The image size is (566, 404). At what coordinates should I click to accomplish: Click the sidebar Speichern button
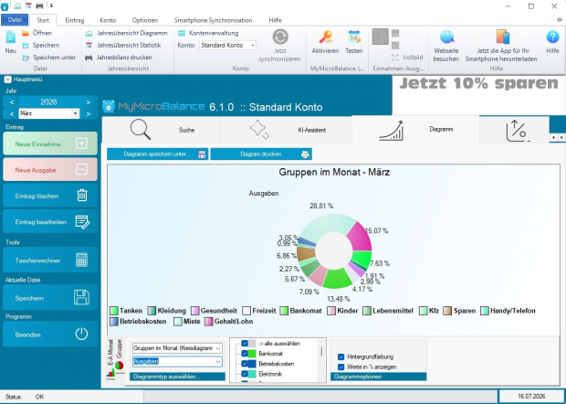[50, 298]
